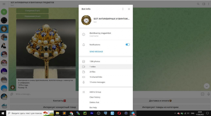This screenshot has height=116, width=211.
Task: Click the chat title БОТ АНТИКВАРНЫХ И ВИНТАЖНЫХ ПРЕДМЕТОВ
Action: pyautogui.click(x=32, y=3)
